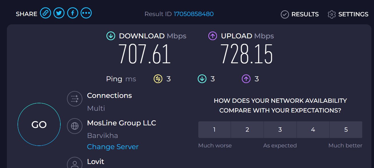The width and height of the screenshot is (374, 168).
Task: Share the result on Facebook
Action: (x=73, y=13)
